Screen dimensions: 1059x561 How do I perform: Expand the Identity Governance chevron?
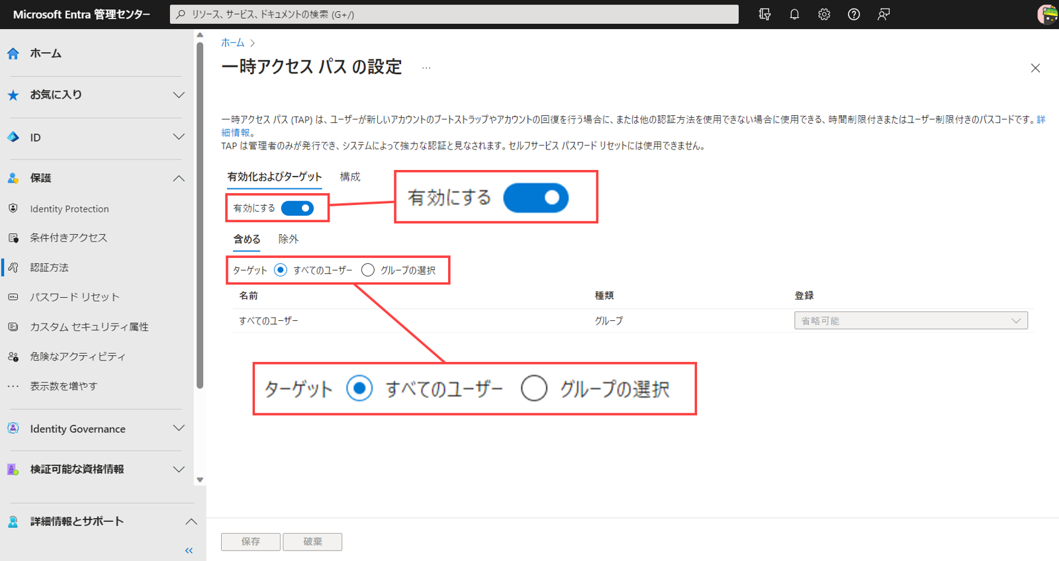point(179,428)
